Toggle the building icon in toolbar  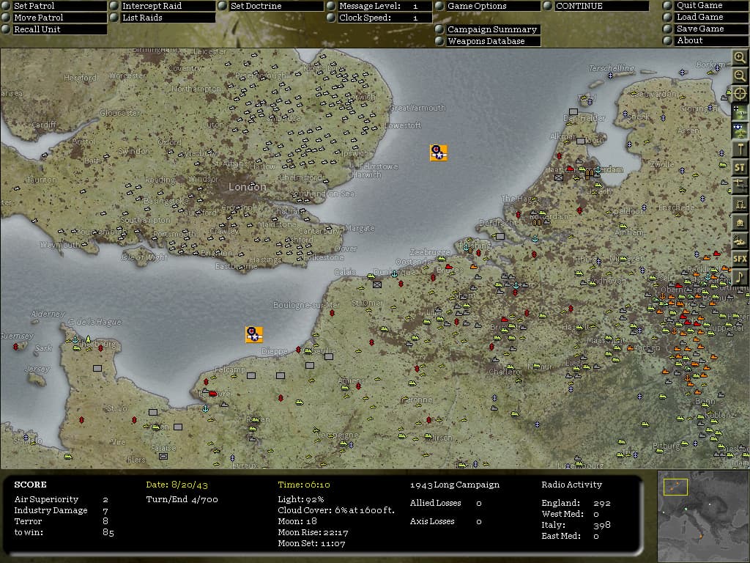point(740,223)
